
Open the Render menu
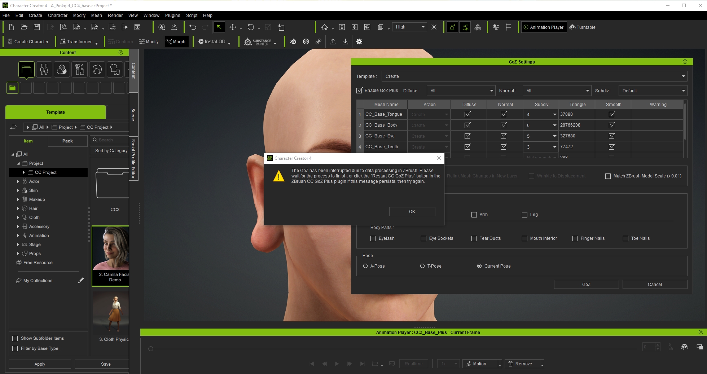(115, 16)
